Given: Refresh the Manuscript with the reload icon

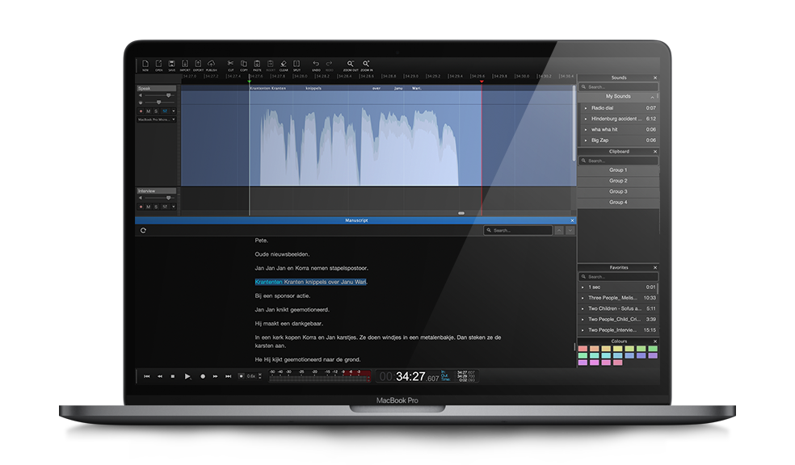Looking at the screenshot, I should coord(143,230).
